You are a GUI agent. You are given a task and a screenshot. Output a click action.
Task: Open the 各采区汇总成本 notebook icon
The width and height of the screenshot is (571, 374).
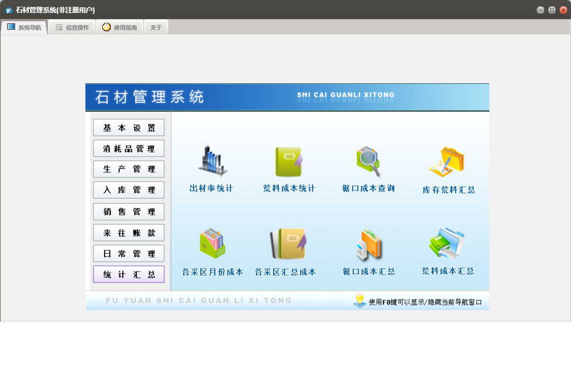click(x=288, y=243)
